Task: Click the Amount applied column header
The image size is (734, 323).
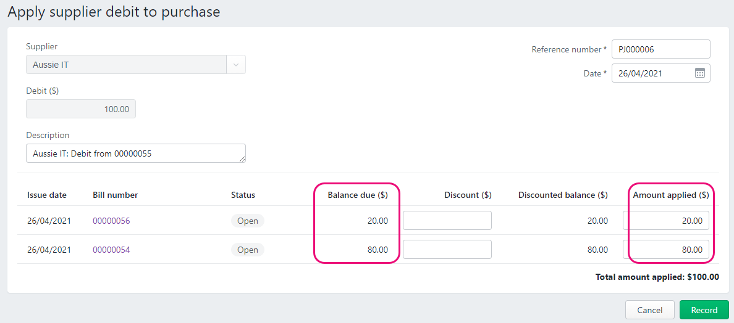Action: 671,195
